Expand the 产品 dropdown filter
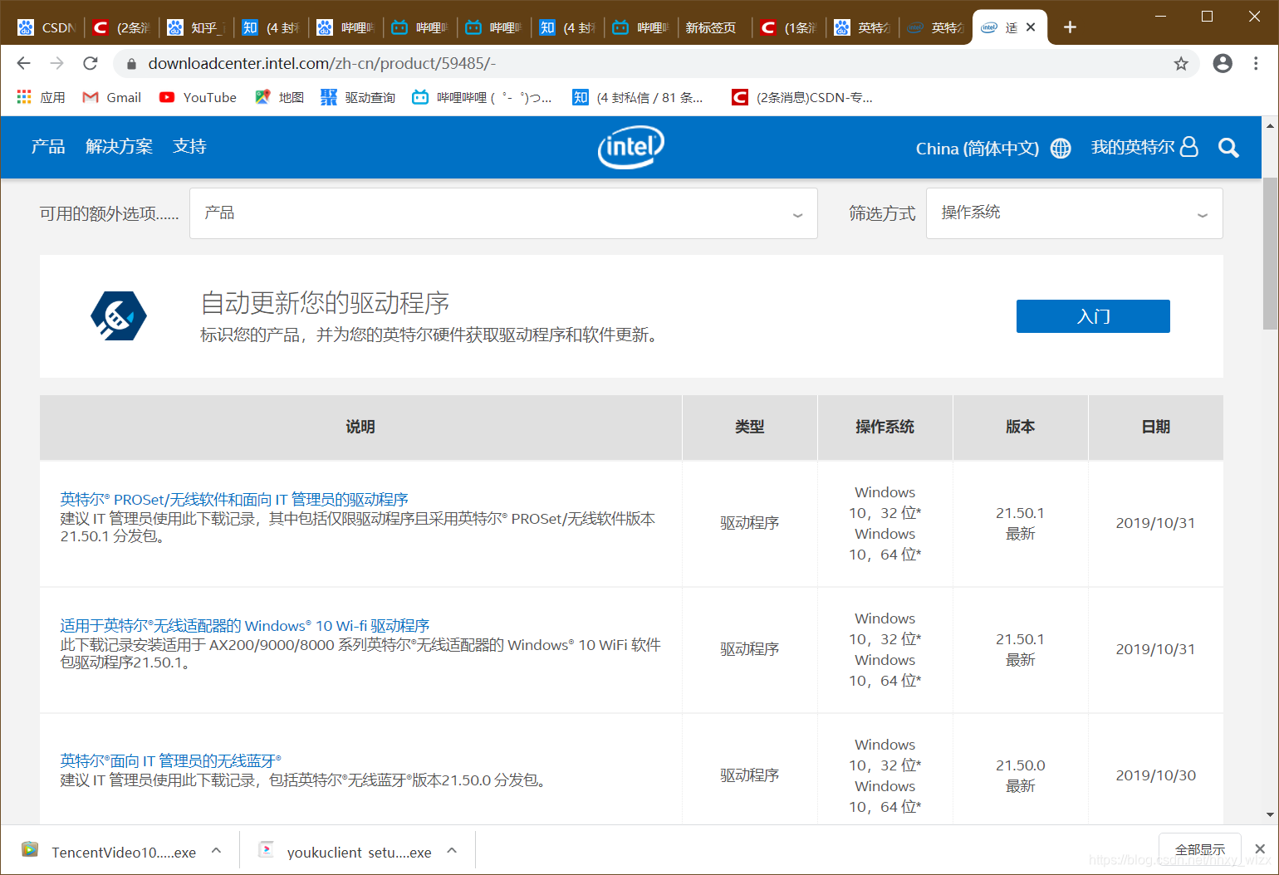Viewport: 1279px width, 875px height. click(503, 213)
